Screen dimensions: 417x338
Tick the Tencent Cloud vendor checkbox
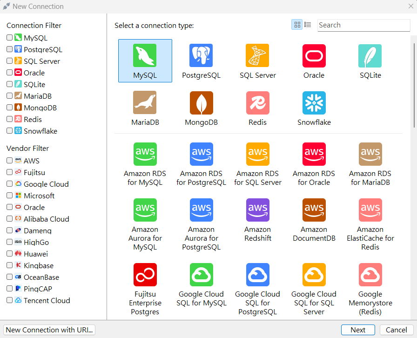pos(10,300)
